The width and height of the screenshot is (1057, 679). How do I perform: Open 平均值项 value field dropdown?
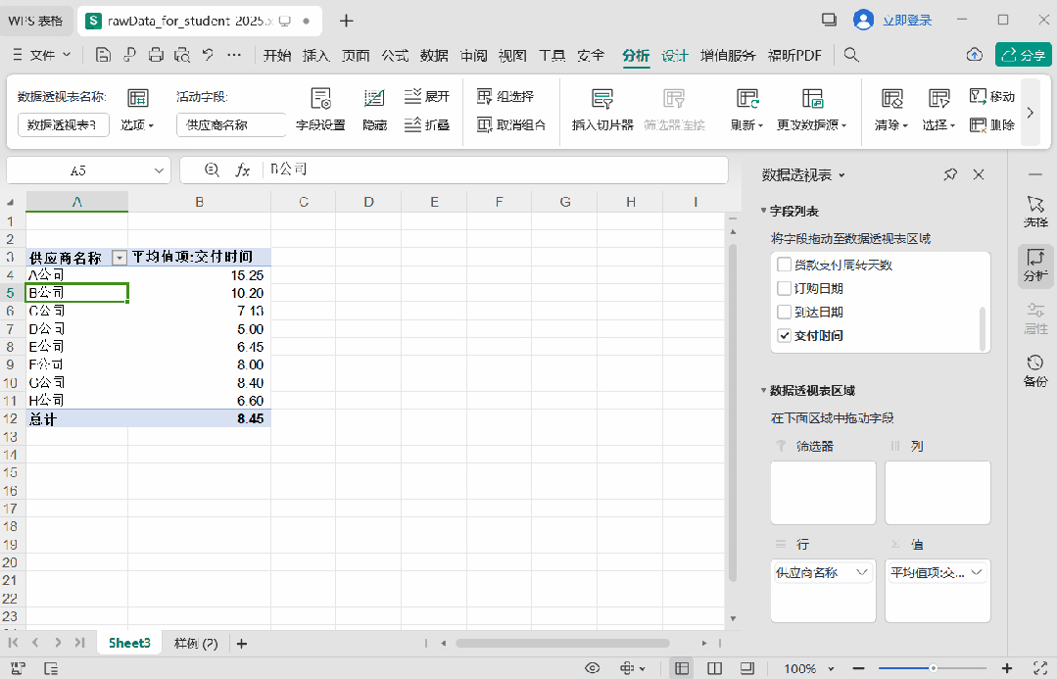tap(976, 572)
